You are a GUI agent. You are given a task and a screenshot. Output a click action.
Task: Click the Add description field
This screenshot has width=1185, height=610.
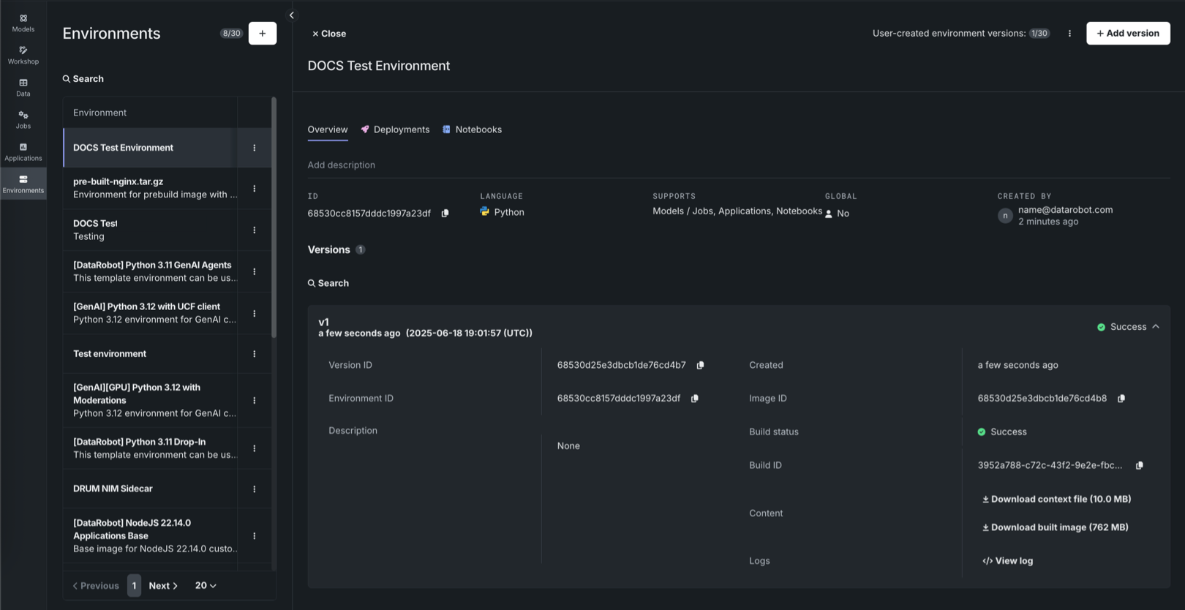342,165
